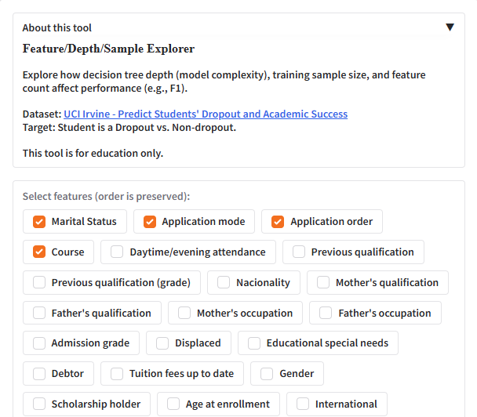The height and width of the screenshot is (417, 477).
Task: Tick the Nacionality checkbox
Action: [224, 283]
